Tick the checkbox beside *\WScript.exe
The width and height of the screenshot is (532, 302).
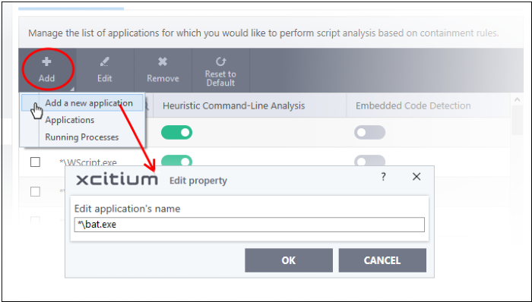tap(35, 162)
